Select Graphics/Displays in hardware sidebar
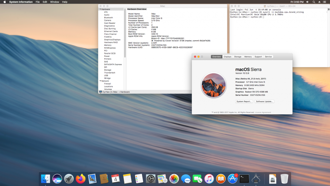This screenshot has height=186, width=330. [x=112, y=40]
